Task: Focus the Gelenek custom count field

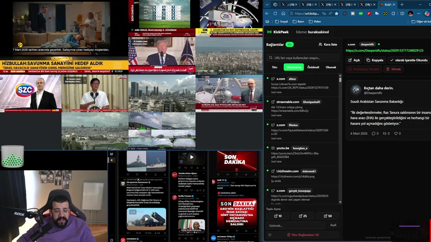Action: (x=296, y=226)
